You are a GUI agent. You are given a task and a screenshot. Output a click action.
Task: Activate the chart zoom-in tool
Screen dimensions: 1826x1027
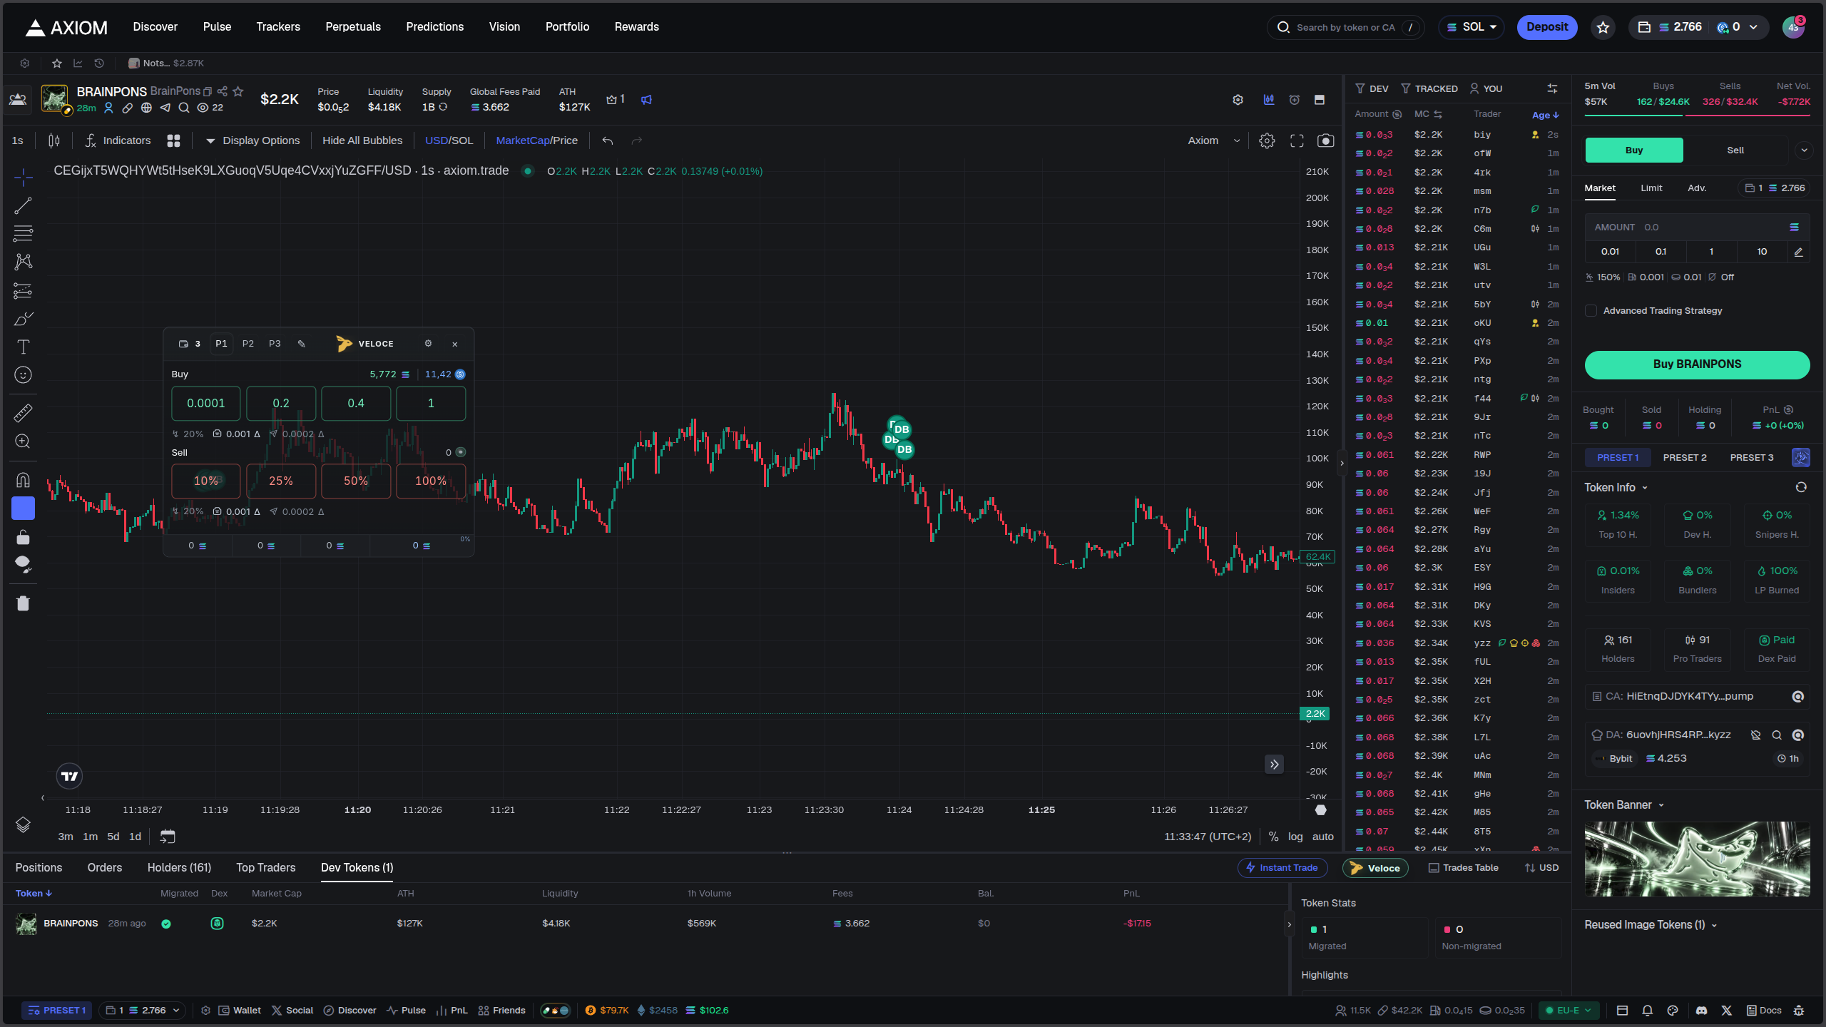23,441
